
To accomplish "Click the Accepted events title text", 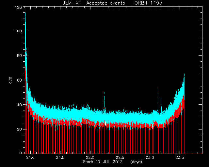I will pyautogui.click(x=105, y=3).
